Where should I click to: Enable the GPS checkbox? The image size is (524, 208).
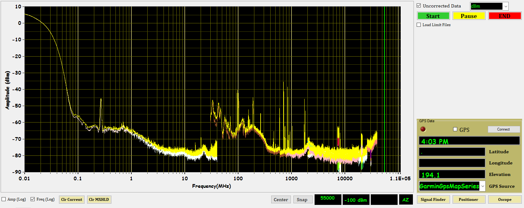(x=455, y=129)
